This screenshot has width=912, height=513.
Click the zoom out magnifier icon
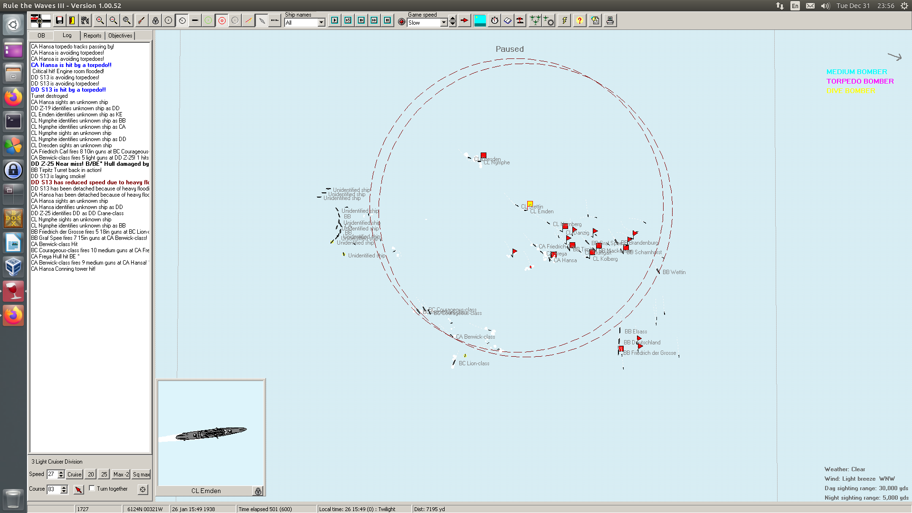tap(113, 20)
